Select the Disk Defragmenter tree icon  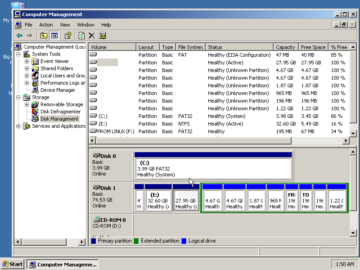point(35,112)
